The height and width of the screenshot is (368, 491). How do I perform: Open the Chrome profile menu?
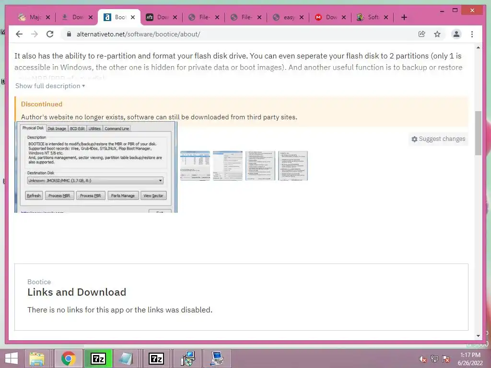tap(456, 34)
